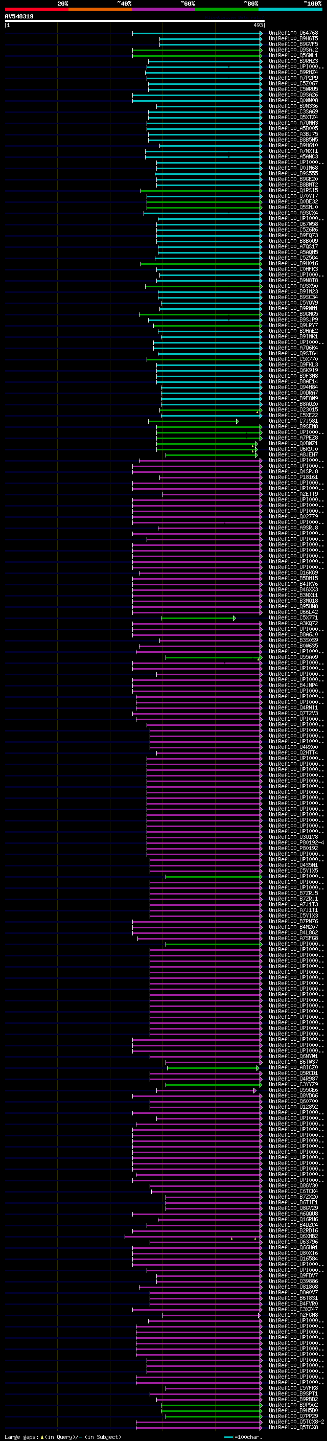327x1441 pixels.
Task: Open hit UniRef100_Q5SMJ0
Action: (x=293, y=208)
